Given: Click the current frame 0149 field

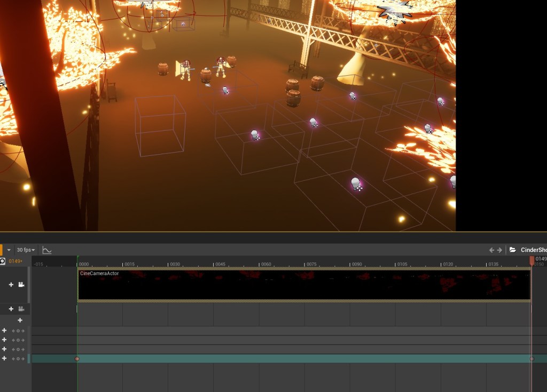Looking at the screenshot, I should [15, 261].
